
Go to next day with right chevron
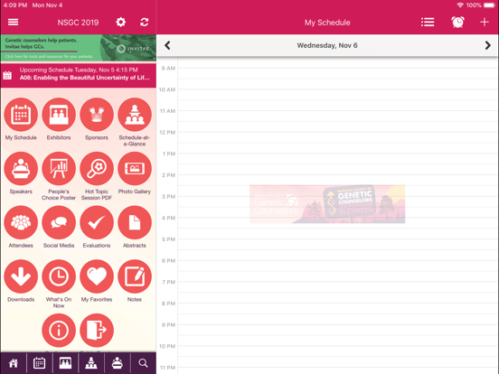tap(487, 45)
